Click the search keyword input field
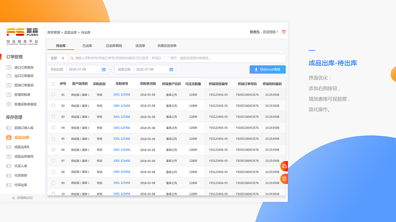 pos(177,58)
